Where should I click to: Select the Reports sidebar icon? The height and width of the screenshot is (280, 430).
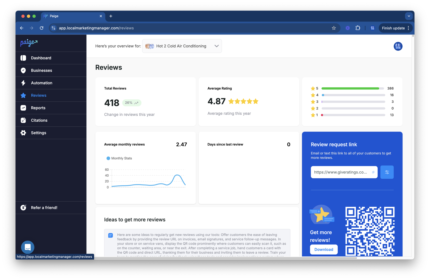[x=23, y=108]
